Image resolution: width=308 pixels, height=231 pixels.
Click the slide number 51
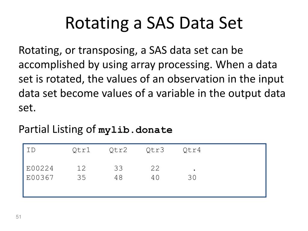pos(18,217)
